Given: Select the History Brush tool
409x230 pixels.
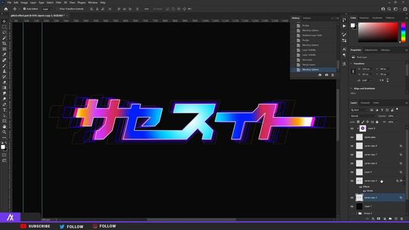Looking at the screenshot, I should tap(4, 77).
